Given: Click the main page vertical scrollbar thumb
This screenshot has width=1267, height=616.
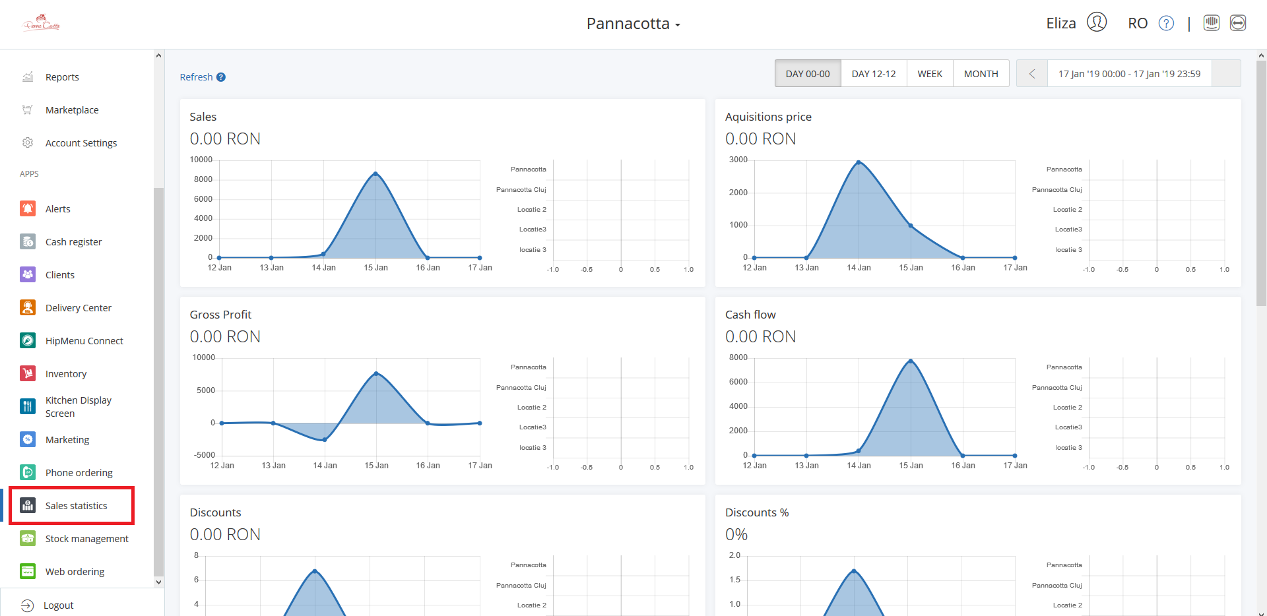Looking at the screenshot, I should pyautogui.click(x=1261, y=183).
